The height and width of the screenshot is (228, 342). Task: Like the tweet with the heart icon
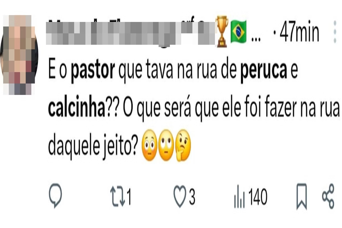pos(180,196)
